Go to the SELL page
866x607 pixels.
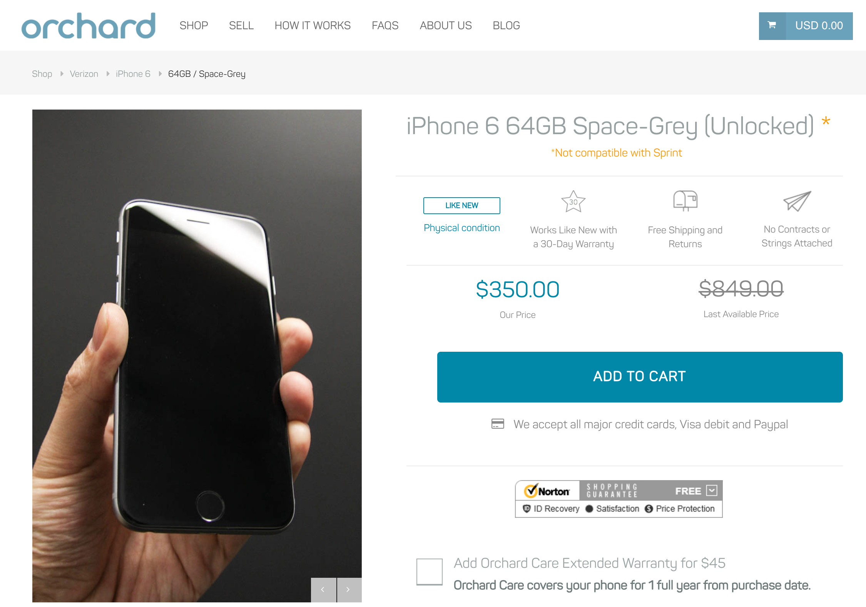pyautogui.click(x=241, y=25)
